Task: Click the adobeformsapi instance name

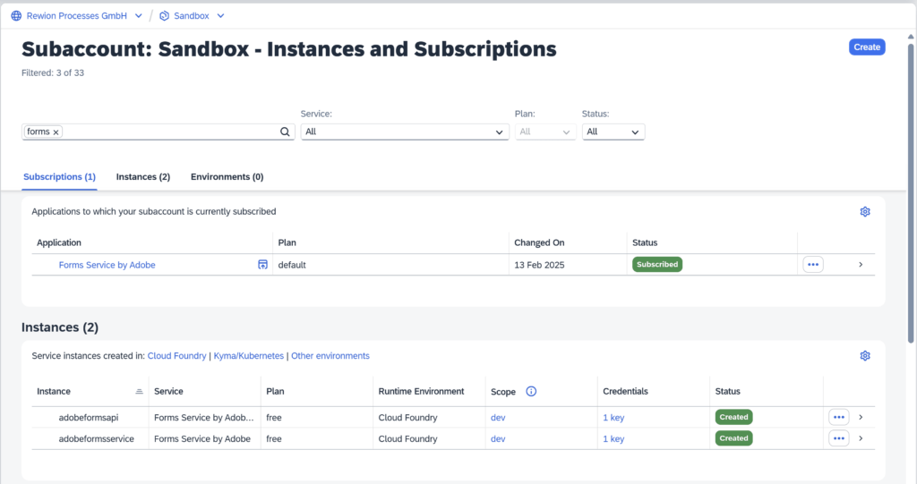Action: pyautogui.click(x=89, y=418)
